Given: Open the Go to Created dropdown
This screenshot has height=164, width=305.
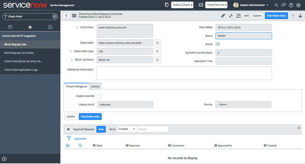Looking at the screenshot, I should pyautogui.click(x=127, y=129).
